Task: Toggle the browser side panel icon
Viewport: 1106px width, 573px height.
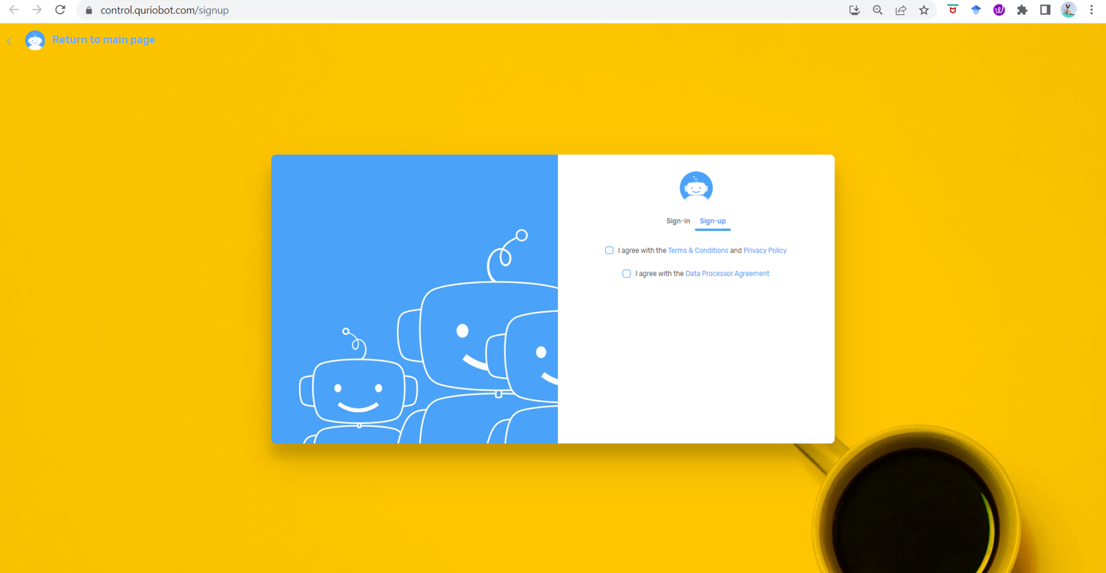Action: (1045, 10)
